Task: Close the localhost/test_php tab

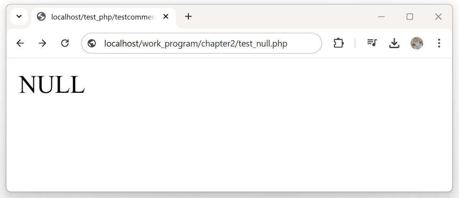Action: click(x=166, y=16)
